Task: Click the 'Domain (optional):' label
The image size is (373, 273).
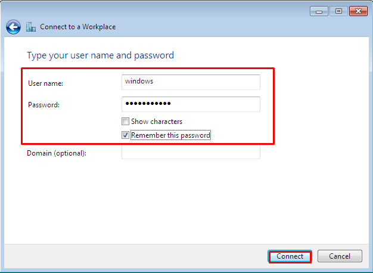Action: pyautogui.click(x=57, y=153)
